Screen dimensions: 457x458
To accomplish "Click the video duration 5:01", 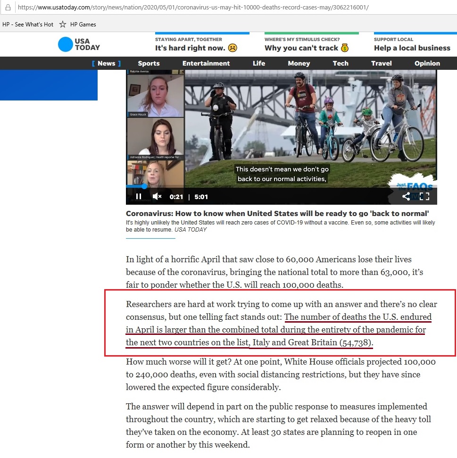I will pos(201,197).
